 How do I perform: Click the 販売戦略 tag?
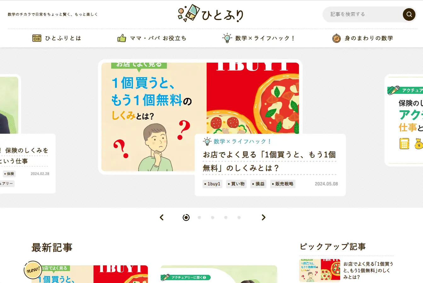(x=283, y=184)
